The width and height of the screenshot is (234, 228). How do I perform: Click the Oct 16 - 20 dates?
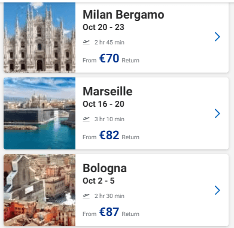tap(104, 104)
